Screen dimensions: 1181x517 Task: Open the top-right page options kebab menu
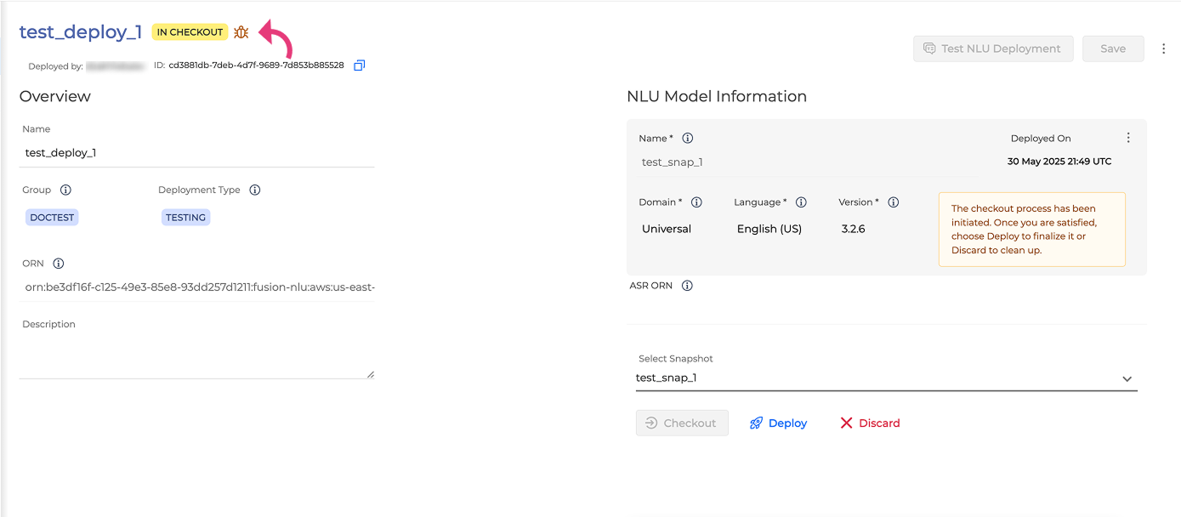pyautogui.click(x=1164, y=48)
